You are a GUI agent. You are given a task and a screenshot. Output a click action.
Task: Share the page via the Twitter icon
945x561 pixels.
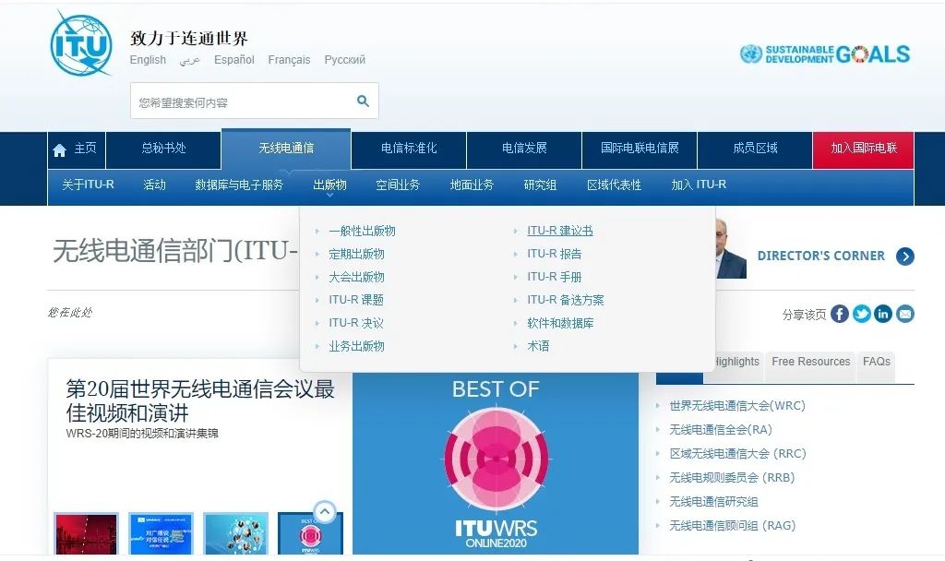tap(861, 314)
